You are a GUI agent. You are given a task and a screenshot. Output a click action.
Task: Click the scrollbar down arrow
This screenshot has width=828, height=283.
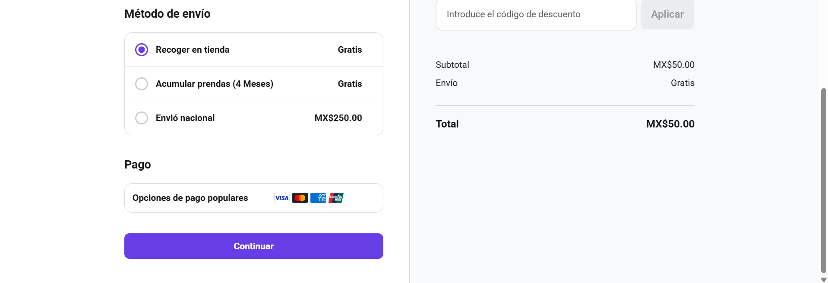823,280
